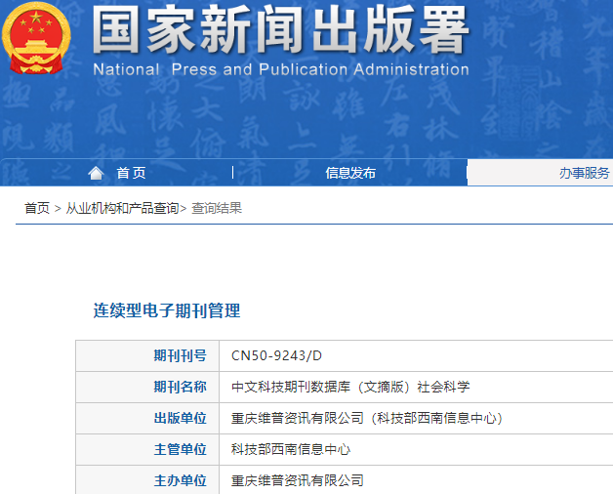The width and height of the screenshot is (613, 494).
Task: Click the 查询结果 breadcrumb text
Action: pyautogui.click(x=217, y=208)
